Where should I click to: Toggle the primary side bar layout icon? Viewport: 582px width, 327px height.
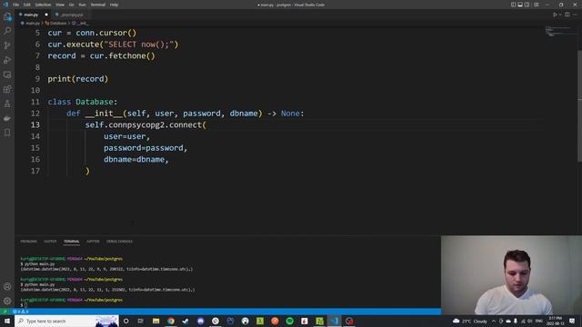pyautogui.click(x=513, y=5)
